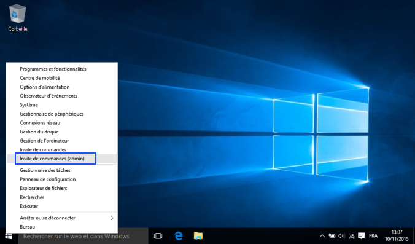The image size is (415, 244).
Task: Switch the FRA input language
Action: coord(373,236)
